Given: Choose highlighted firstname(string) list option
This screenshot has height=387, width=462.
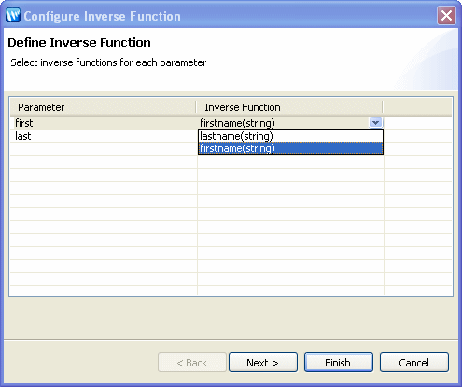Looking at the screenshot, I should 290,148.
